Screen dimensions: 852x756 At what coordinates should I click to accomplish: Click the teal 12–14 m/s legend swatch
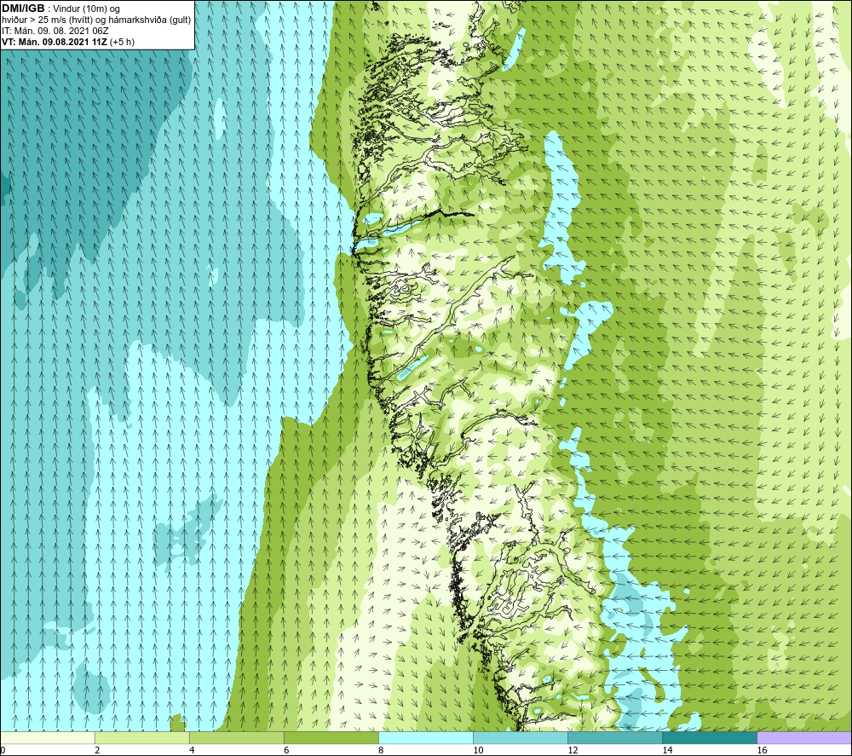pos(614,737)
